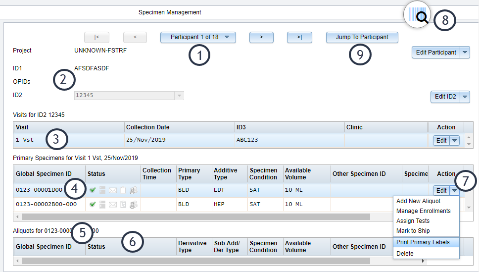Click the Visit column header
Screen dimensions: 479x272
tap(69, 127)
